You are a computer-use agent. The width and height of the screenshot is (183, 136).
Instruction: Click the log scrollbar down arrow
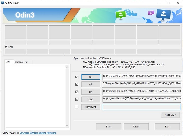(67, 126)
